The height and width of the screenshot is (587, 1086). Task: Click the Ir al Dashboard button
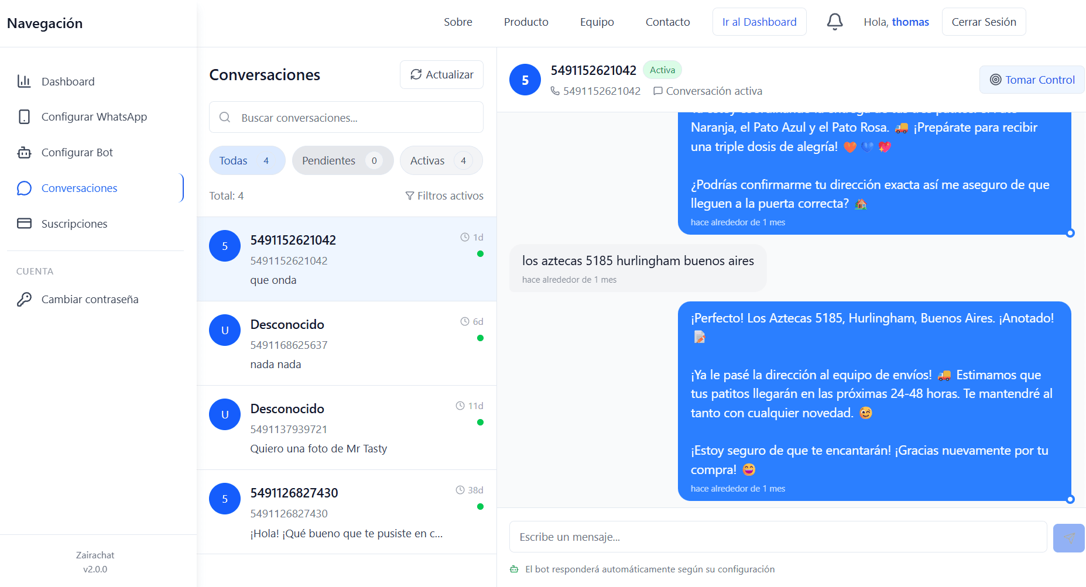point(759,22)
